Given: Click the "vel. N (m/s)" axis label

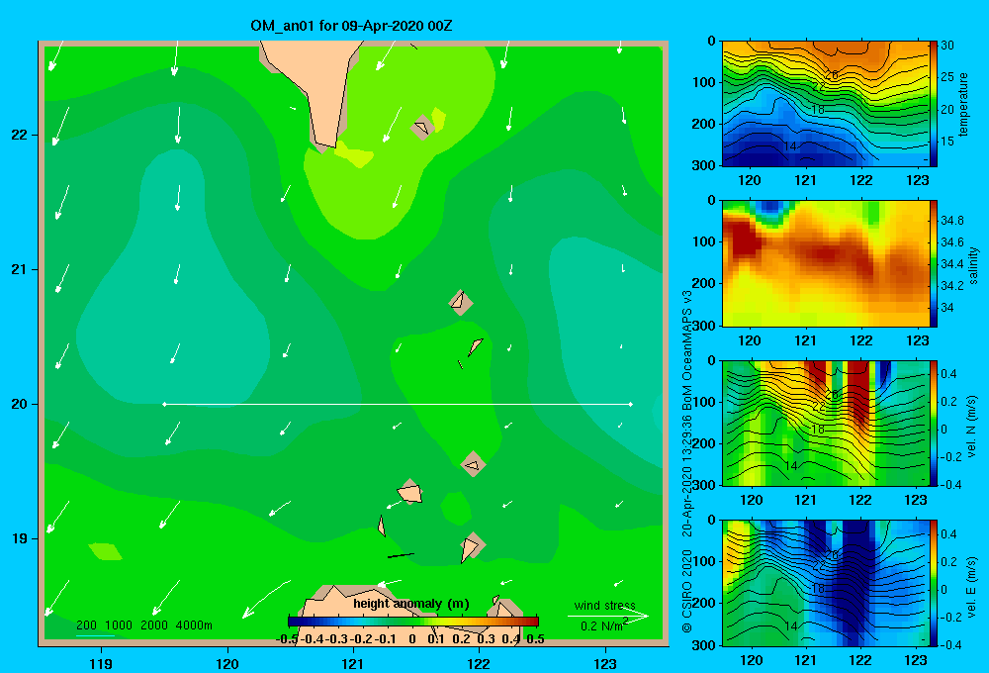Looking at the screenshot, I should [x=971, y=427].
